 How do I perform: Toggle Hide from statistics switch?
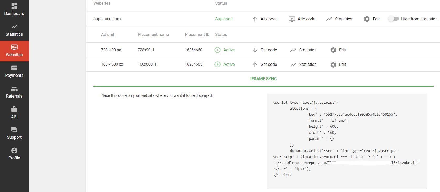point(394,19)
